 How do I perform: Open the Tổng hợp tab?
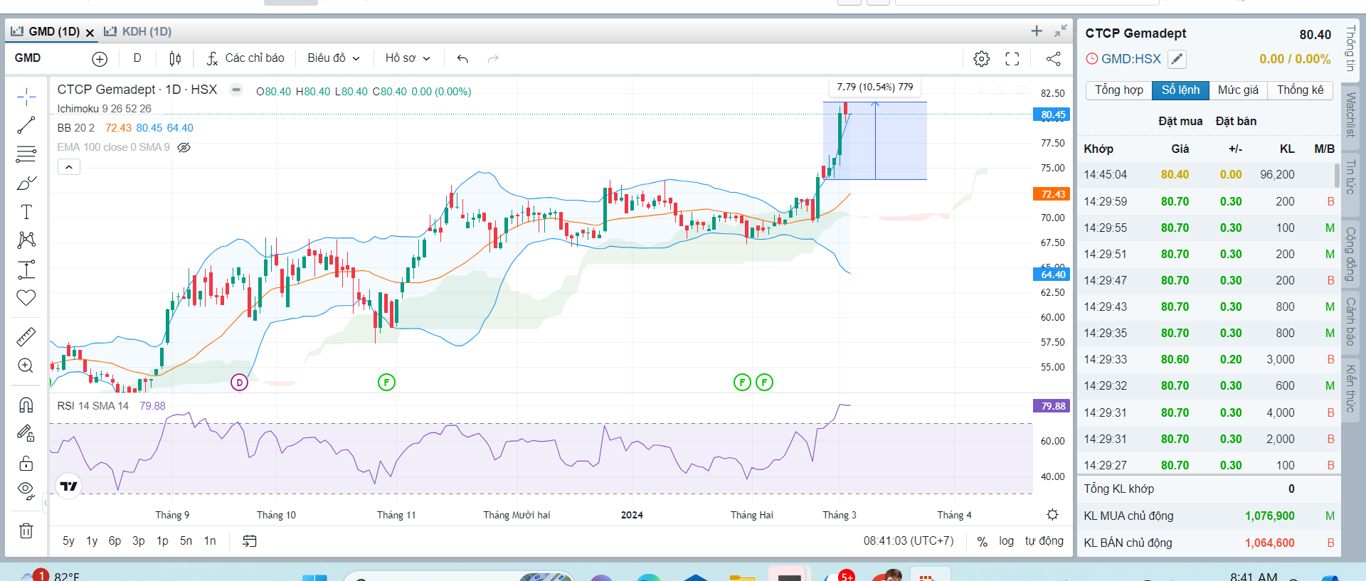point(1119,90)
